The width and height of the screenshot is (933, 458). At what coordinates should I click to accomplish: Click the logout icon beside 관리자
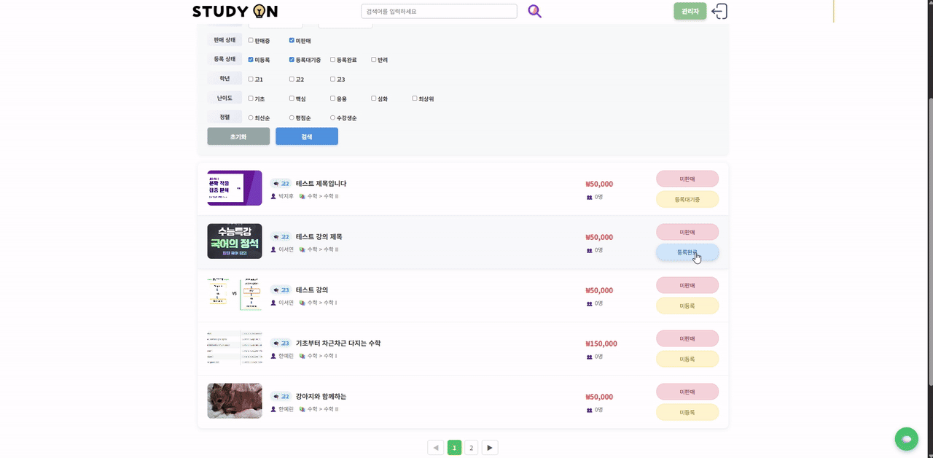(719, 11)
